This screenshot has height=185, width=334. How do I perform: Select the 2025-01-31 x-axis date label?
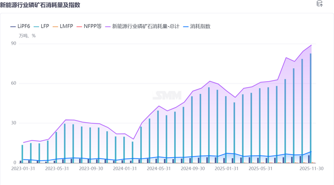point(226,168)
